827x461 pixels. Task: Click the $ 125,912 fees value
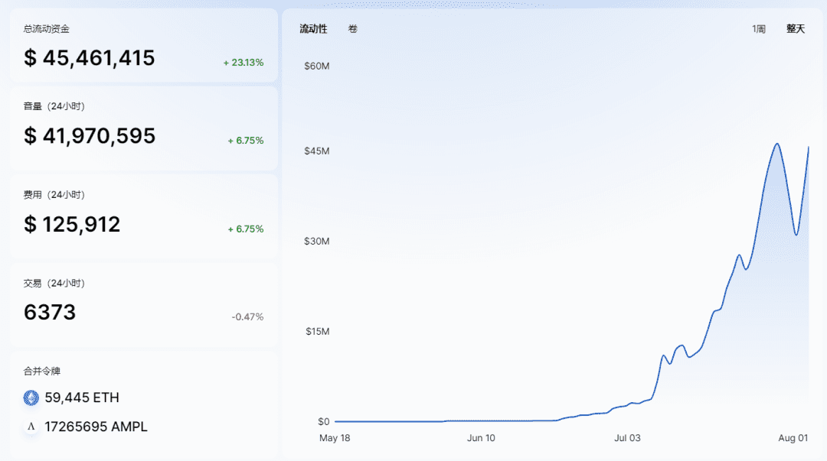click(72, 225)
